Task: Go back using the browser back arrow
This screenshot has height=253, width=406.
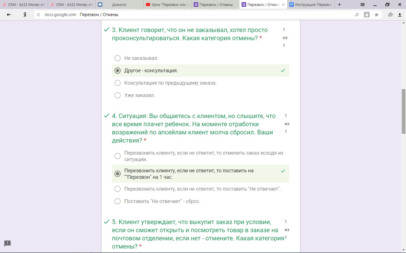Action: (9, 15)
